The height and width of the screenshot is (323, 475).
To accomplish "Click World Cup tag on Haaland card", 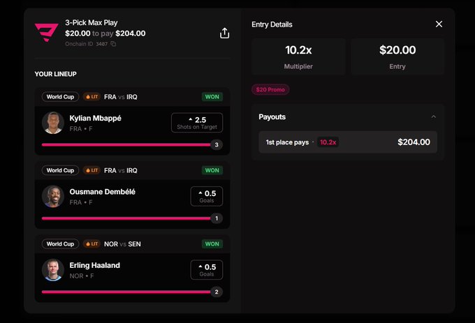I will click(x=60, y=243).
